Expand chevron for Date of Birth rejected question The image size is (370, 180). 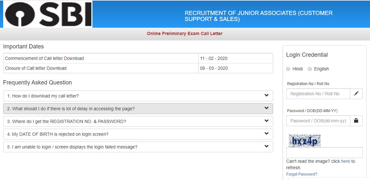(x=266, y=134)
